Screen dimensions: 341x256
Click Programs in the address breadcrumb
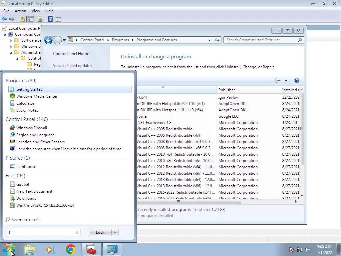click(x=120, y=40)
